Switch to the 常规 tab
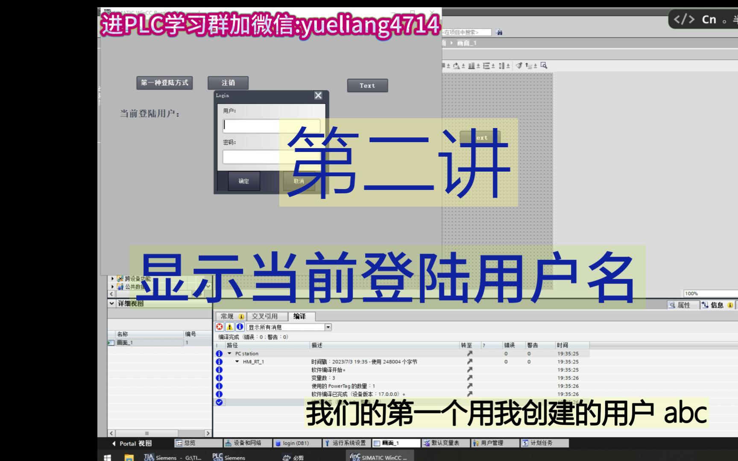 [x=231, y=316]
